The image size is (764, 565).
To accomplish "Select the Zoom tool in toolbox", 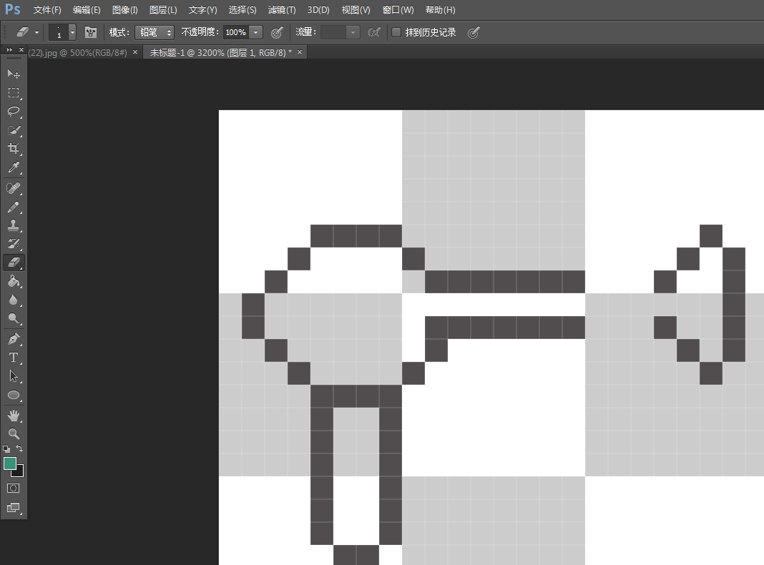I will tap(14, 433).
